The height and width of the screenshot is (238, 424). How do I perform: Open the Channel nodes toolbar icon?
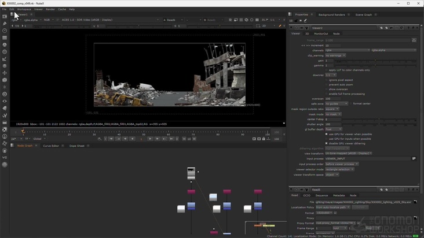pos(5,38)
